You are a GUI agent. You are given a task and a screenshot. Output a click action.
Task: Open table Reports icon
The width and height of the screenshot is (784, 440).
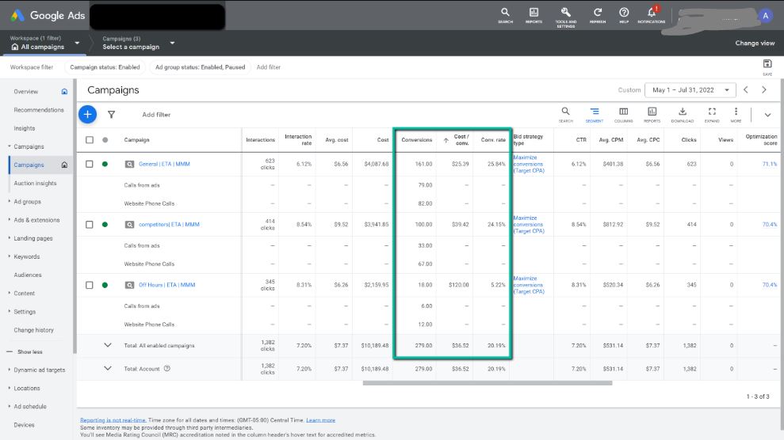652,114
